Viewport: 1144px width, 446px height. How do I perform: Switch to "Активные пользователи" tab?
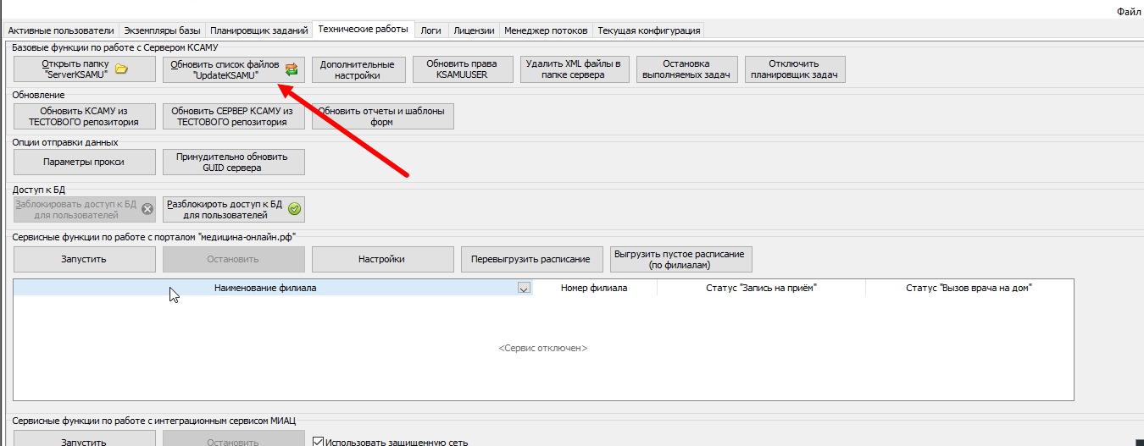[60, 30]
